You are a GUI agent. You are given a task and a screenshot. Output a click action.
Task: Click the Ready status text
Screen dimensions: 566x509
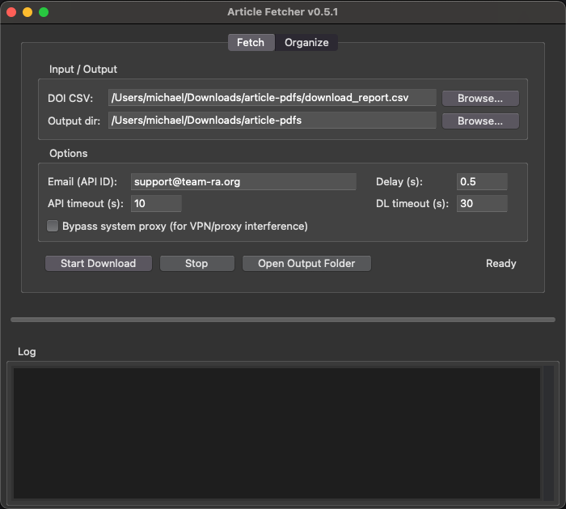(501, 263)
